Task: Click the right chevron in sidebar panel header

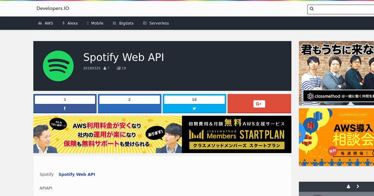Action: [x=358, y=186]
